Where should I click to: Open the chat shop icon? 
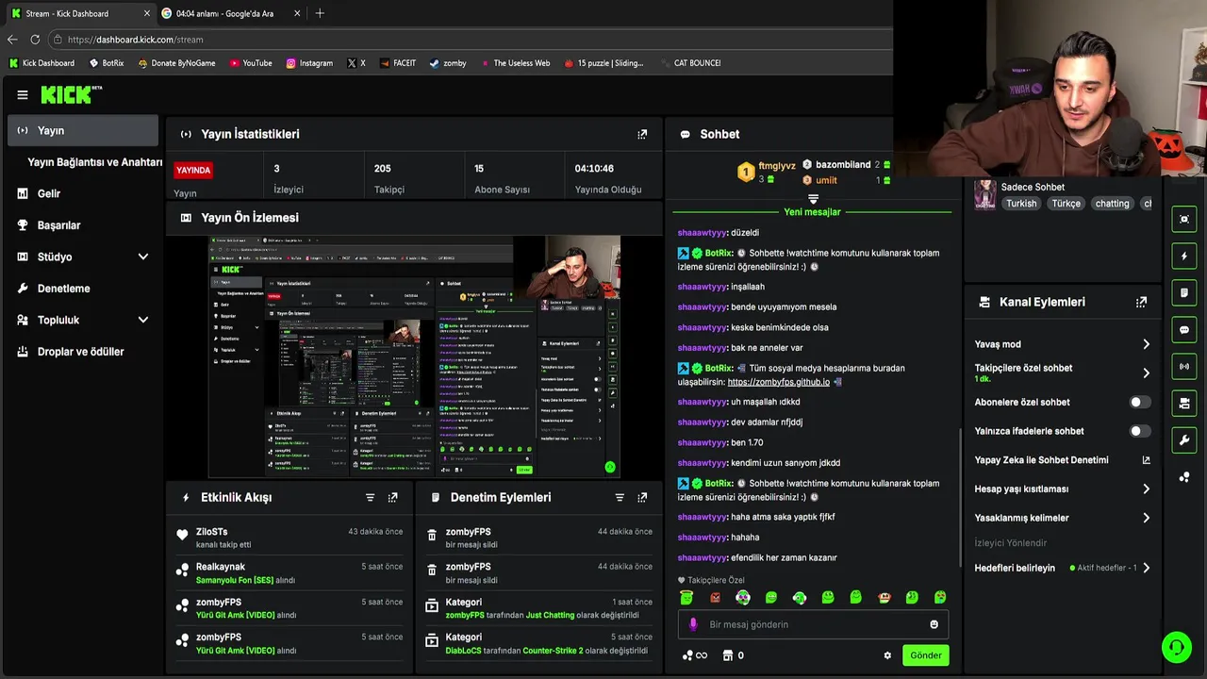(728, 655)
